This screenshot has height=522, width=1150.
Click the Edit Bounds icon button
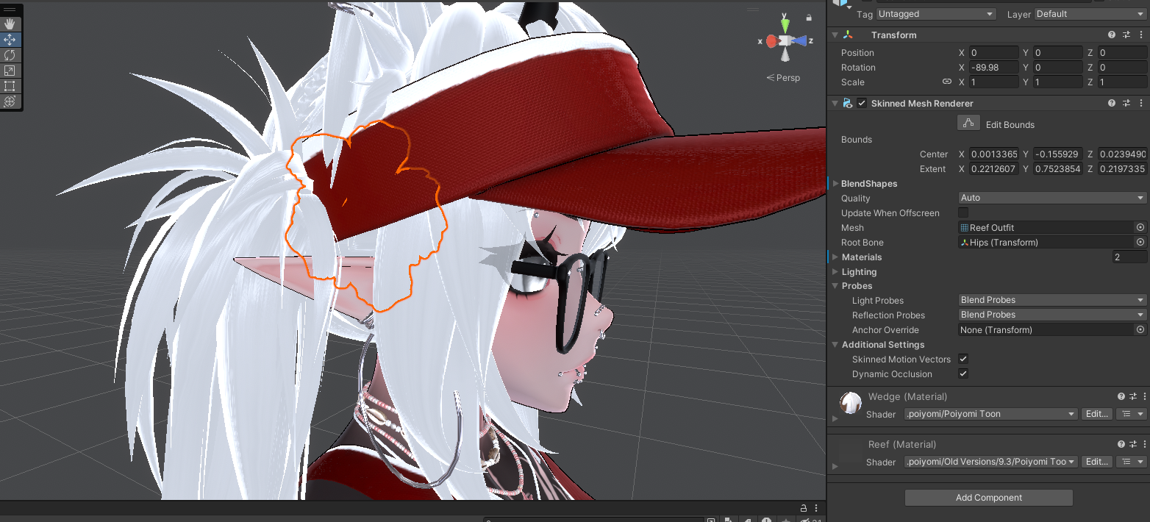(968, 124)
